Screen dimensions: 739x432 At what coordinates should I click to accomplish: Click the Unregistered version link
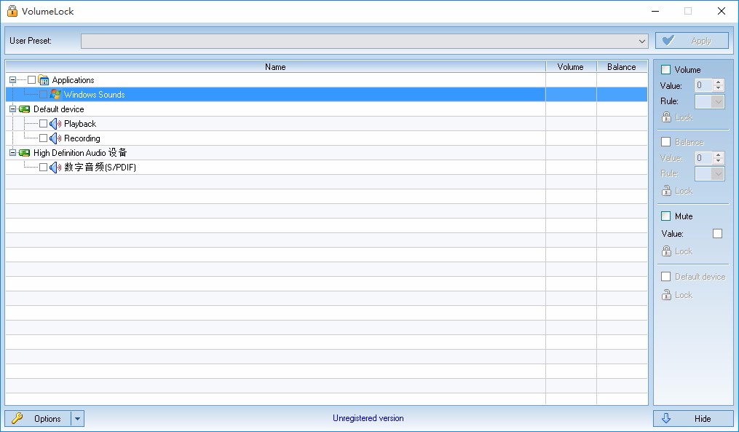(368, 418)
